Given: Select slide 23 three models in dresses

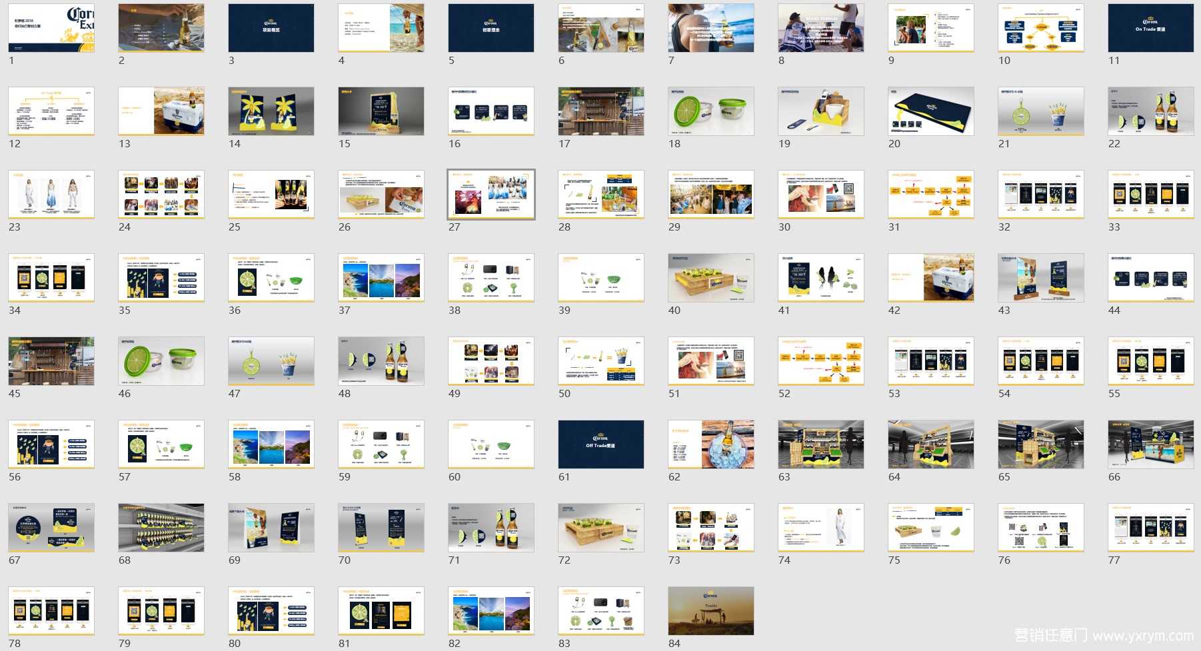Looking at the screenshot, I should pos(51,195).
